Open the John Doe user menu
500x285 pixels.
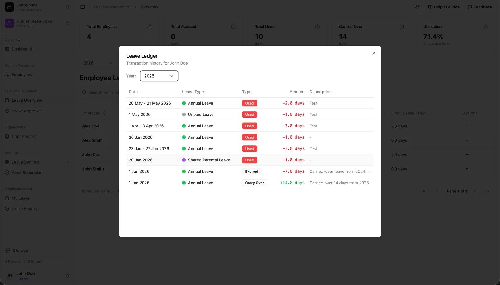[x=37, y=276]
